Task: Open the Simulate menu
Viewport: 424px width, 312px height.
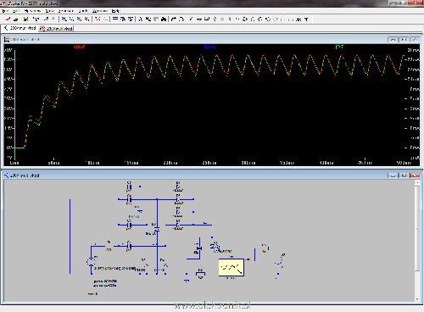Action: 66,11
